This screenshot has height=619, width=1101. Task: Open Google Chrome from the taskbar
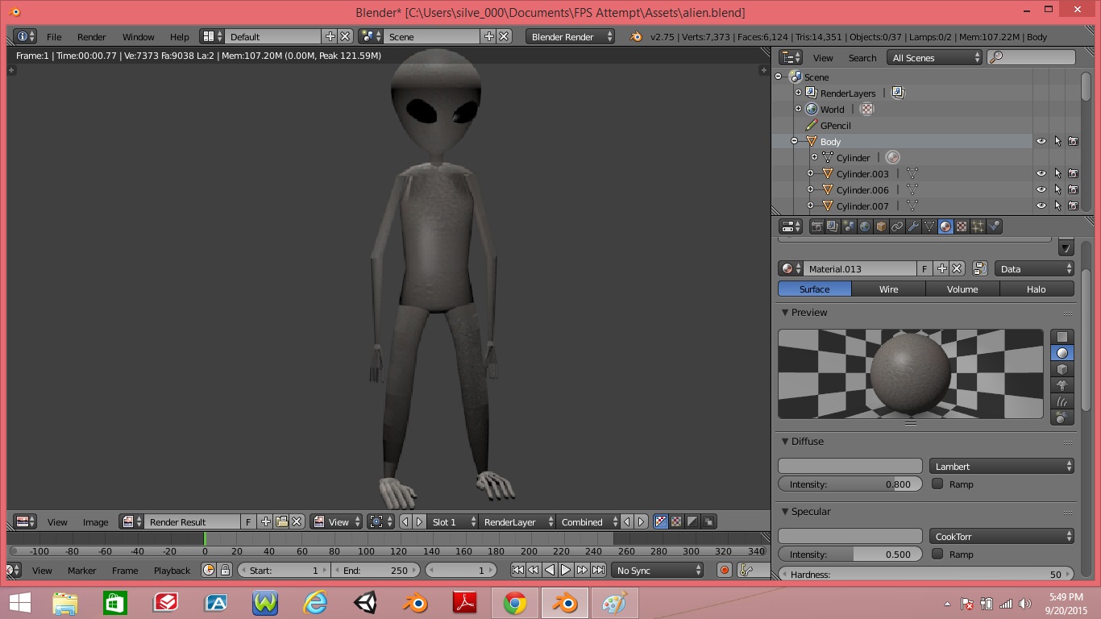pos(515,602)
